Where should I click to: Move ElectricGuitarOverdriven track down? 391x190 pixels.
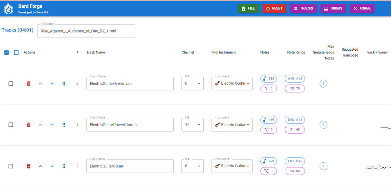tap(52, 84)
